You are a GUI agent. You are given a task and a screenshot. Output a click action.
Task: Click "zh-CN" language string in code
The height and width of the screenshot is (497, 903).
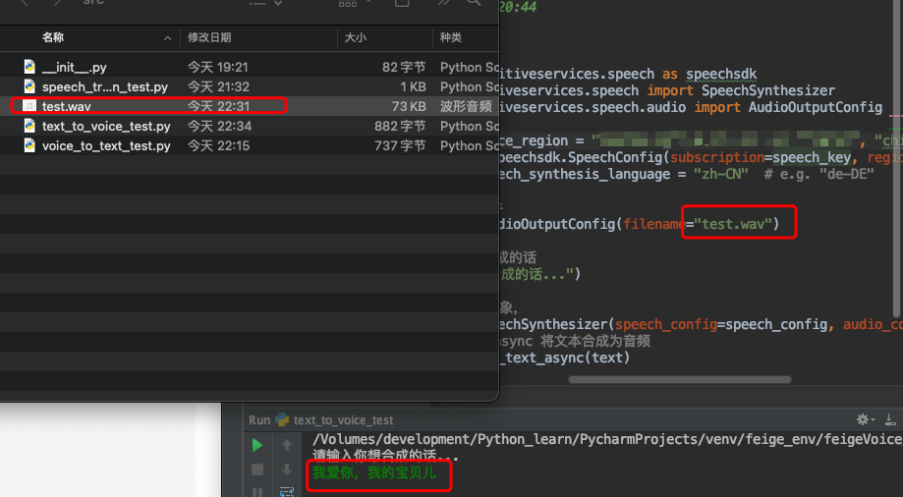click(720, 174)
